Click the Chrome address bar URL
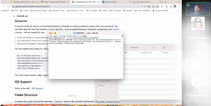This screenshot has width=211, height=106. (x=32, y=6)
